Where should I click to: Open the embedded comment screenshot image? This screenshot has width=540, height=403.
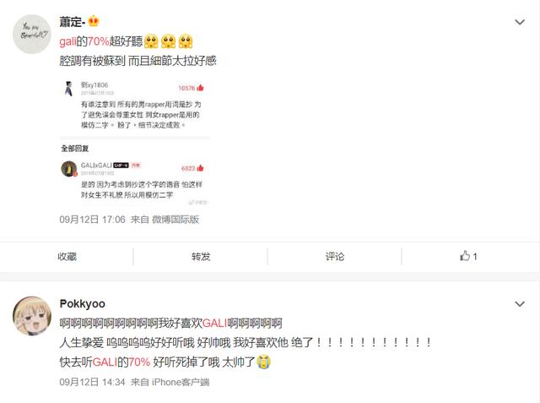click(x=135, y=143)
